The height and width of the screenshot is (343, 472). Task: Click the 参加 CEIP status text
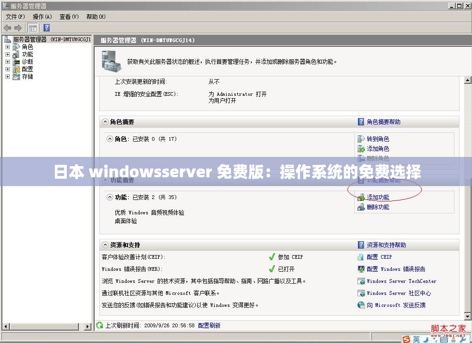pos(290,257)
